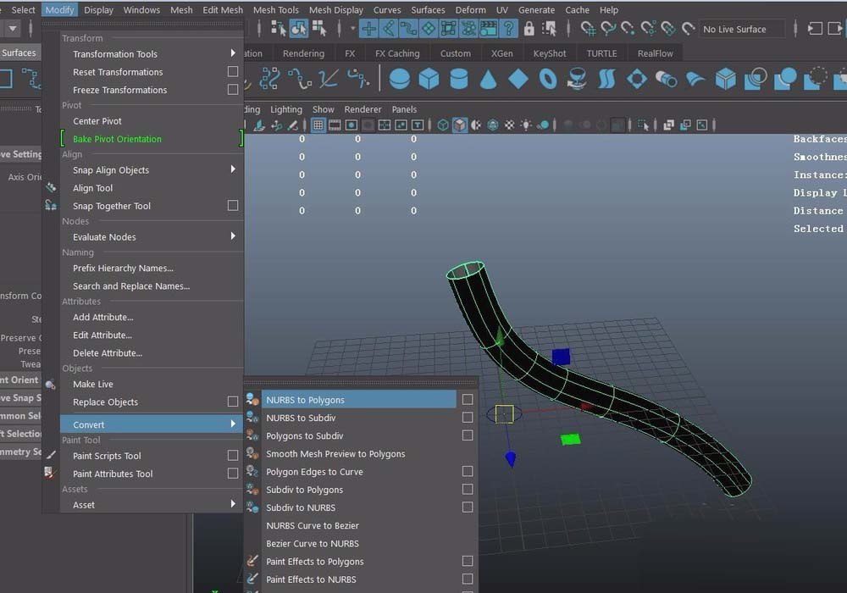
Task: Run the Bake Pivot Orientation command
Action: tap(116, 138)
